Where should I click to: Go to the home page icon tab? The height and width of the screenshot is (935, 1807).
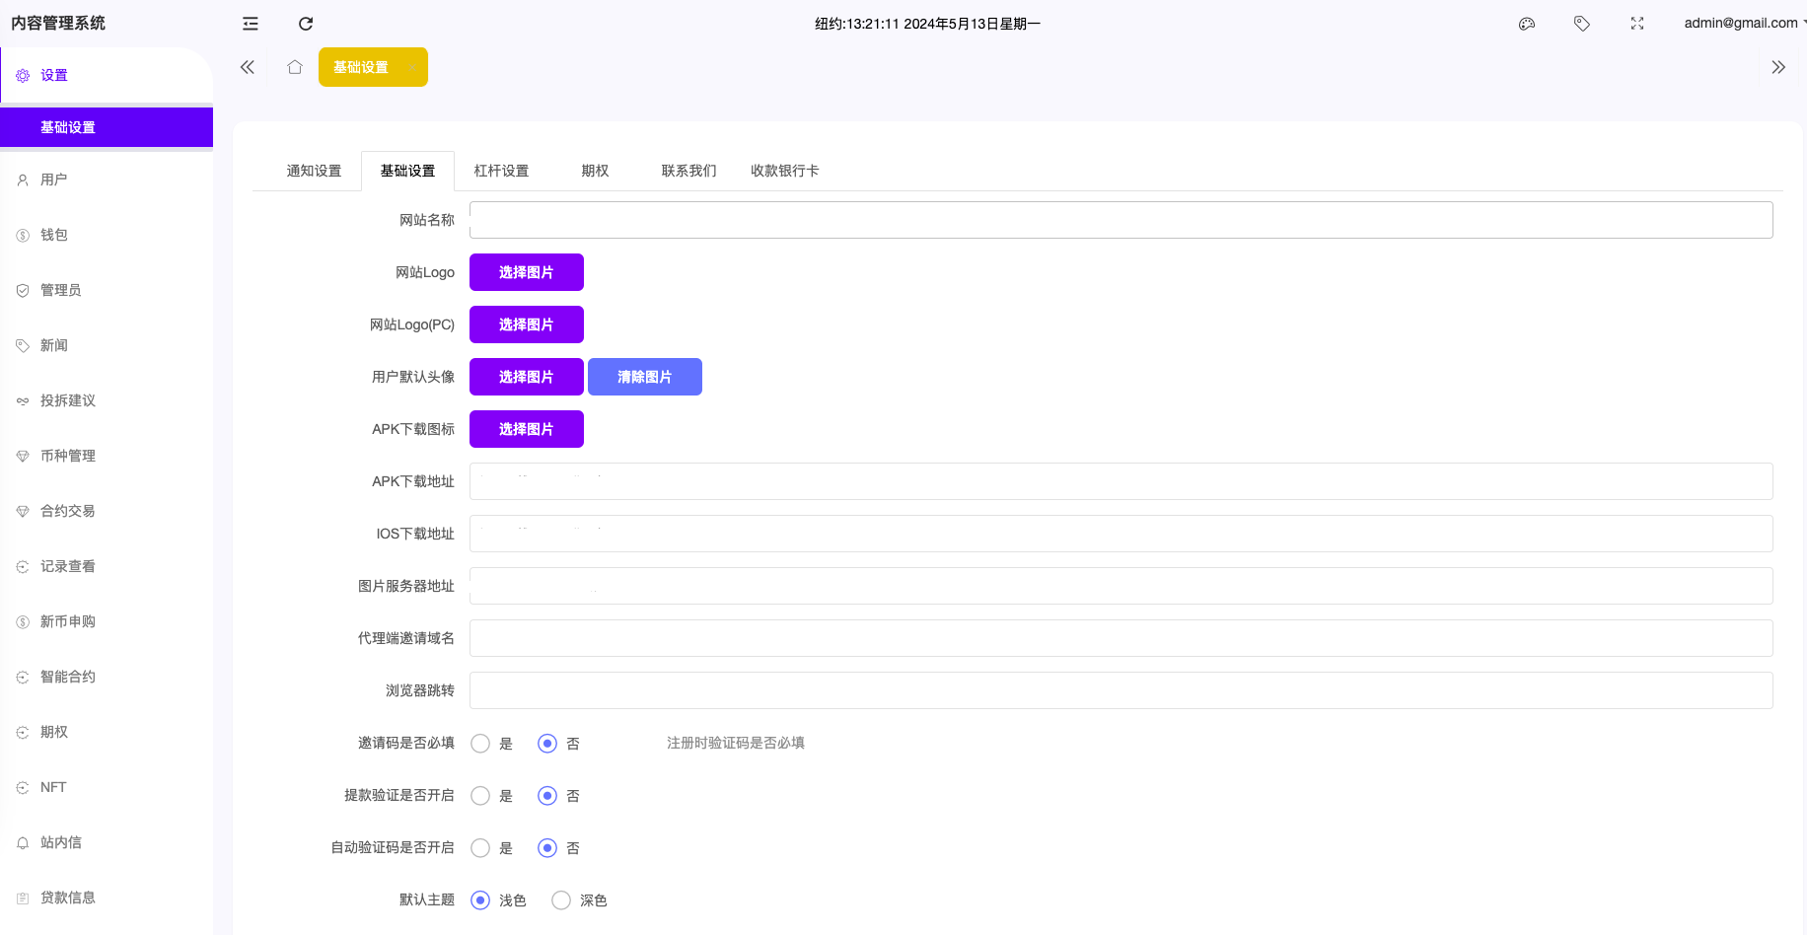[295, 67]
